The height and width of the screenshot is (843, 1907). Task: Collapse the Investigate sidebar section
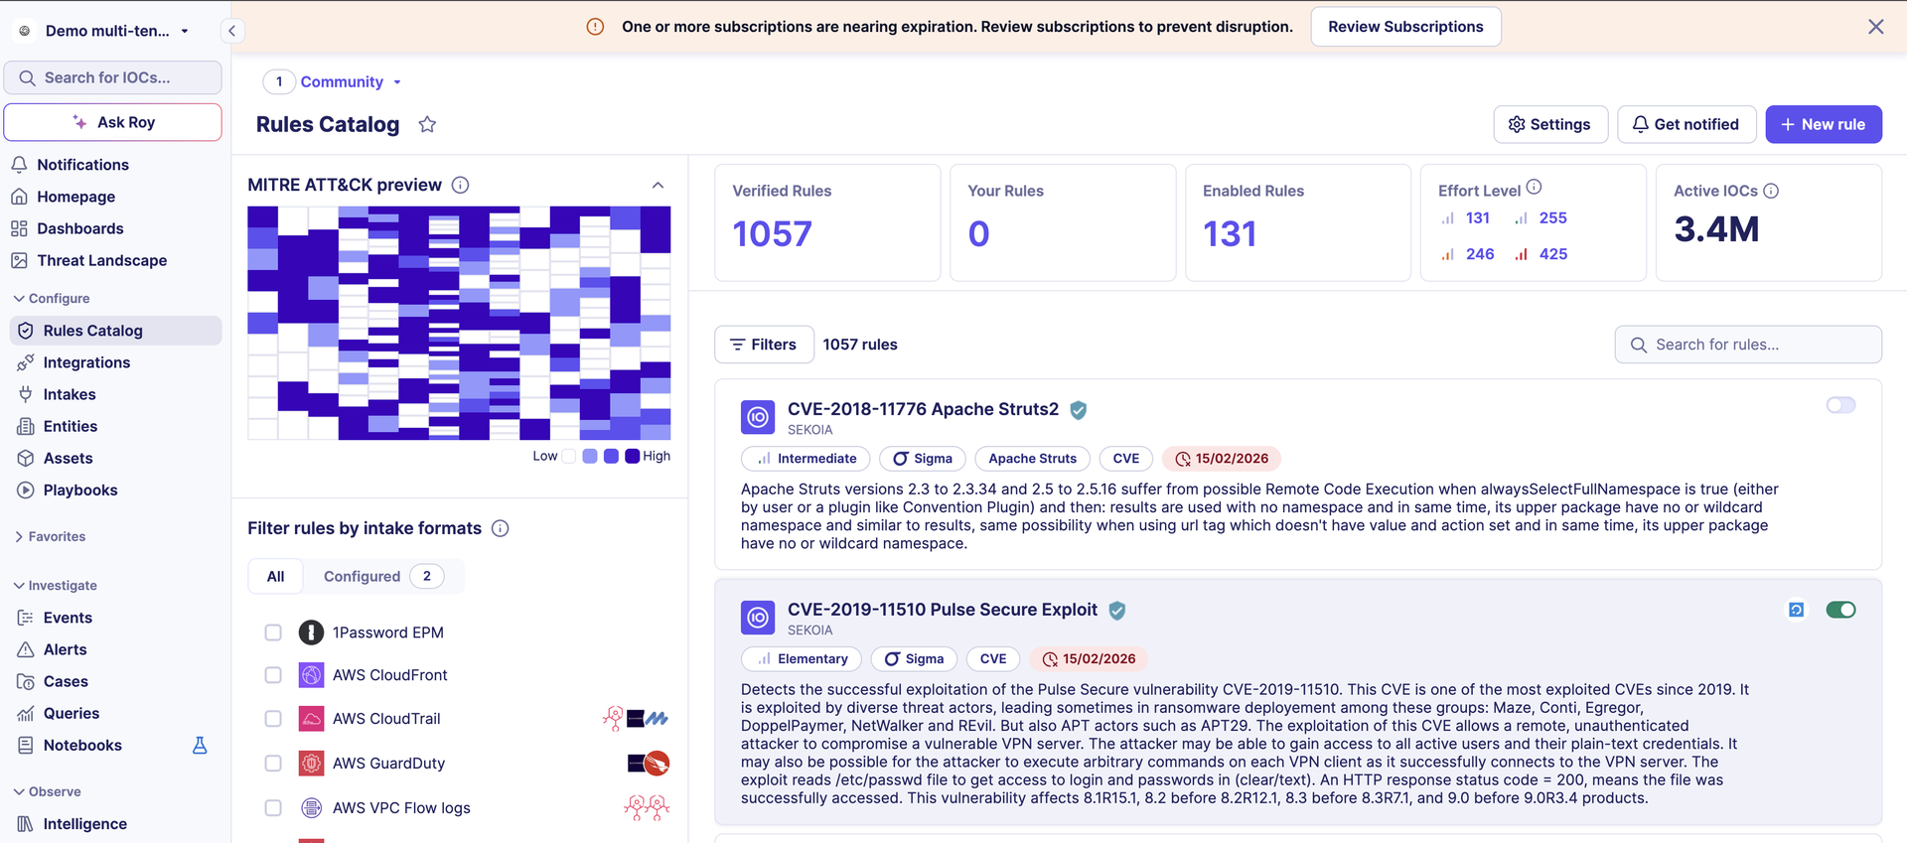point(55,586)
